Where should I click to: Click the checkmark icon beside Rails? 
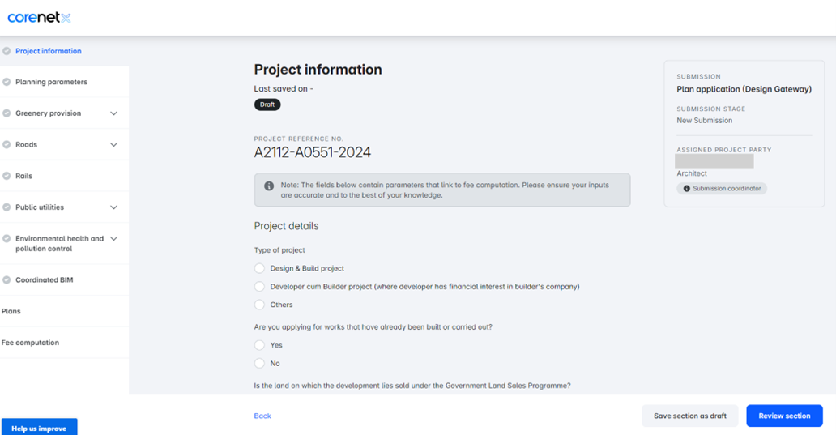coord(7,176)
